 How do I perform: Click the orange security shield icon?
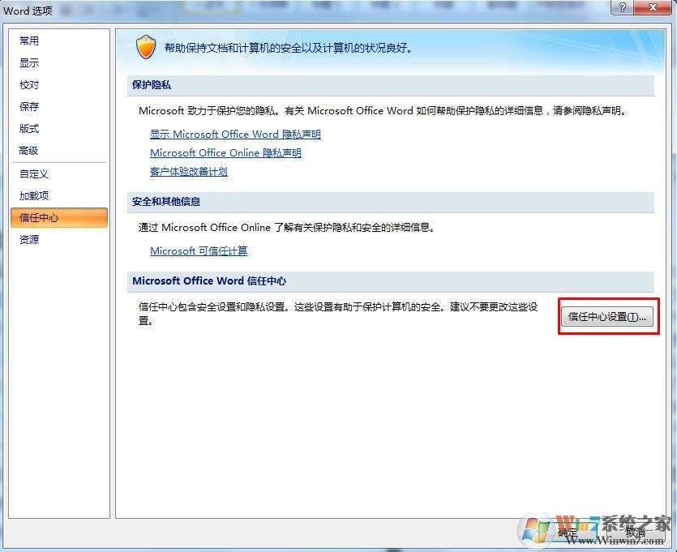tap(146, 47)
